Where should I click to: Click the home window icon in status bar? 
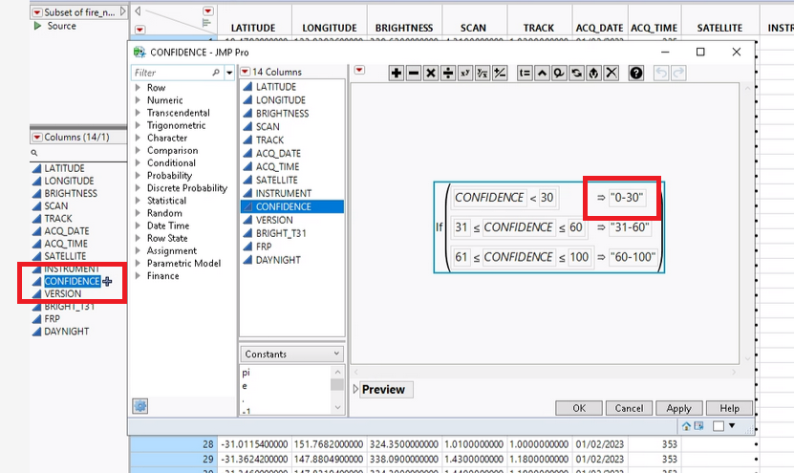686,426
